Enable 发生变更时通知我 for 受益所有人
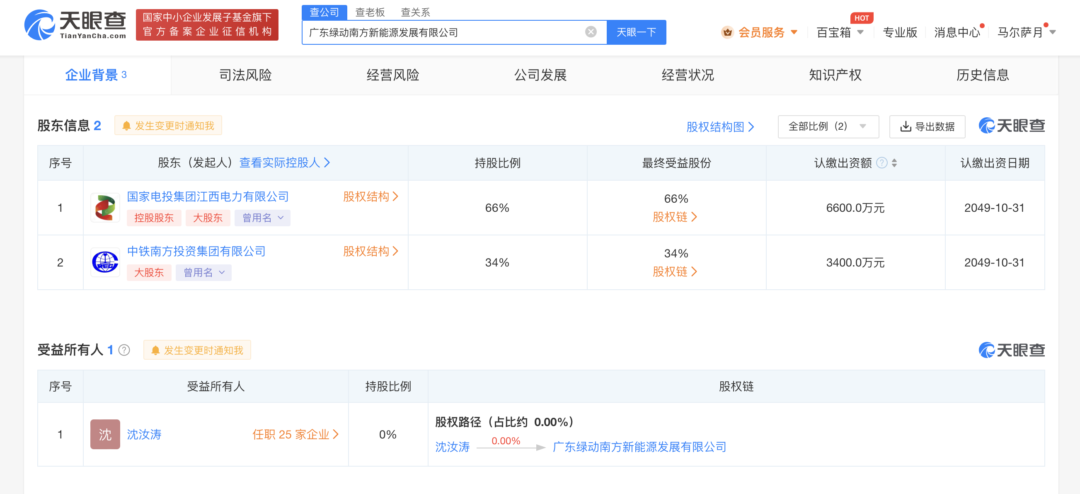 pyautogui.click(x=197, y=350)
